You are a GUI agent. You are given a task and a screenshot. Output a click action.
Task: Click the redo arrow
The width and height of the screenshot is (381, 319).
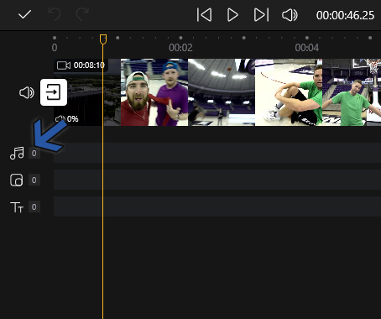82,14
